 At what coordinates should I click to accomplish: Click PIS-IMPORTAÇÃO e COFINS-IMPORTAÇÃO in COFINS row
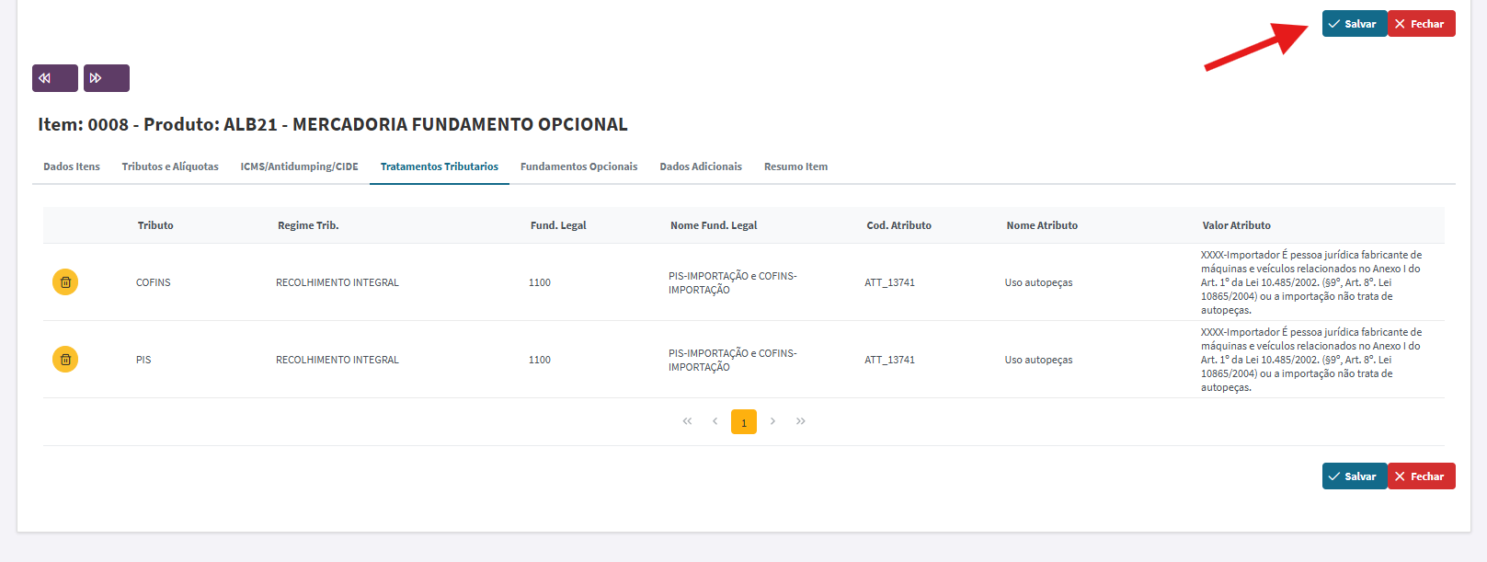(733, 282)
